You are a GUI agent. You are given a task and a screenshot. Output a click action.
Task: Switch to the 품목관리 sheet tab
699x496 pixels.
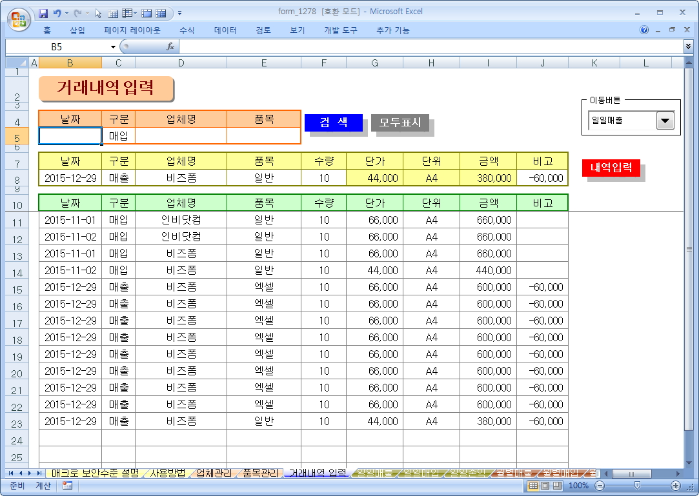[x=260, y=473]
